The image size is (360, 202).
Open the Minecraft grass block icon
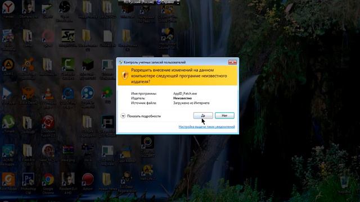coord(88,65)
